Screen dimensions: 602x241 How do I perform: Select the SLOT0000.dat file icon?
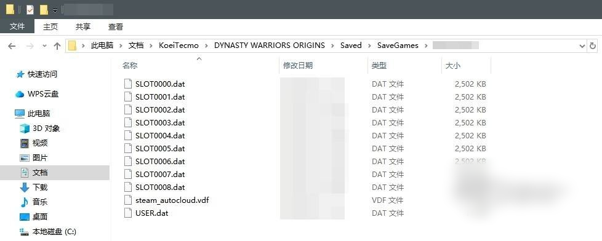pyautogui.click(x=128, y=84)
